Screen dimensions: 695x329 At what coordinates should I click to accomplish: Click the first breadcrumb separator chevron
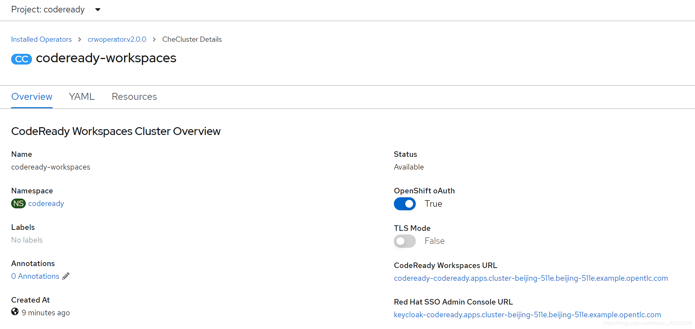pos(79,39)
